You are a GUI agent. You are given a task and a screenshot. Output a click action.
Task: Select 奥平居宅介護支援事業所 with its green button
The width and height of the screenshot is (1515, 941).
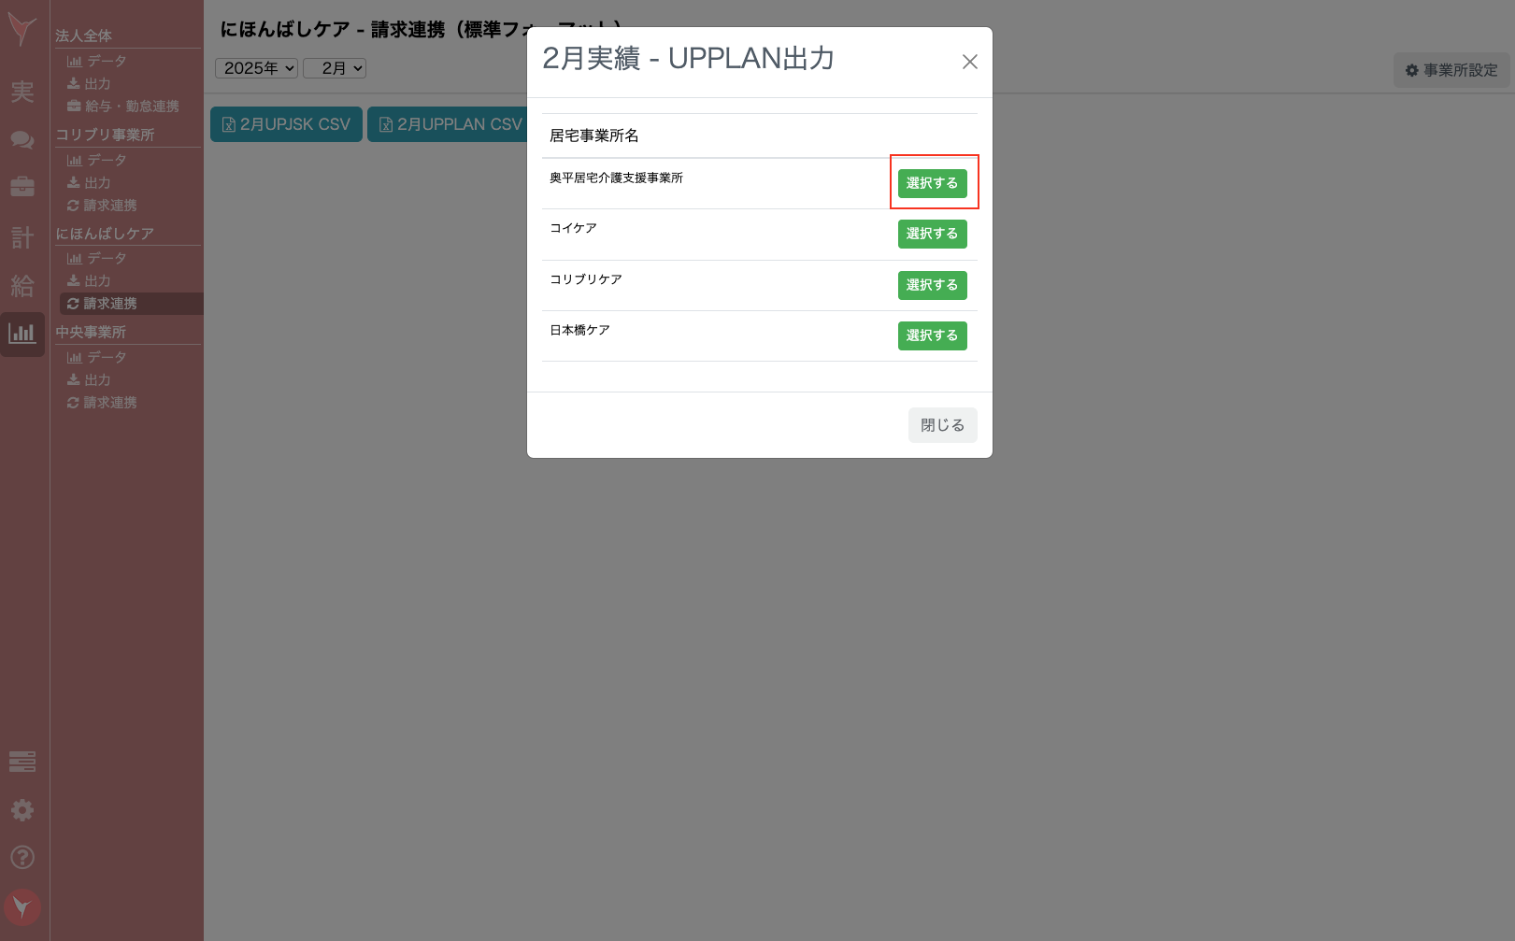click(932, 183)
